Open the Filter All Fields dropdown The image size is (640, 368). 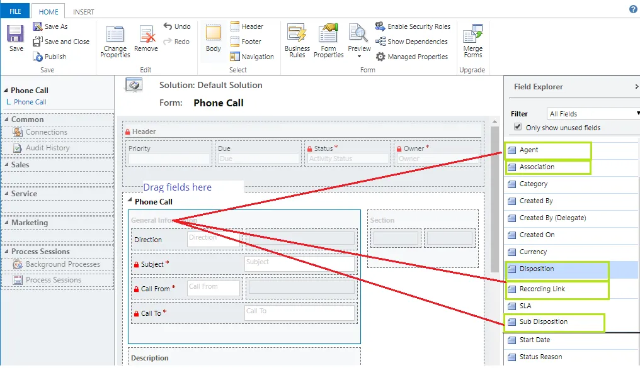pyautogui.click(x=593, y=114)
